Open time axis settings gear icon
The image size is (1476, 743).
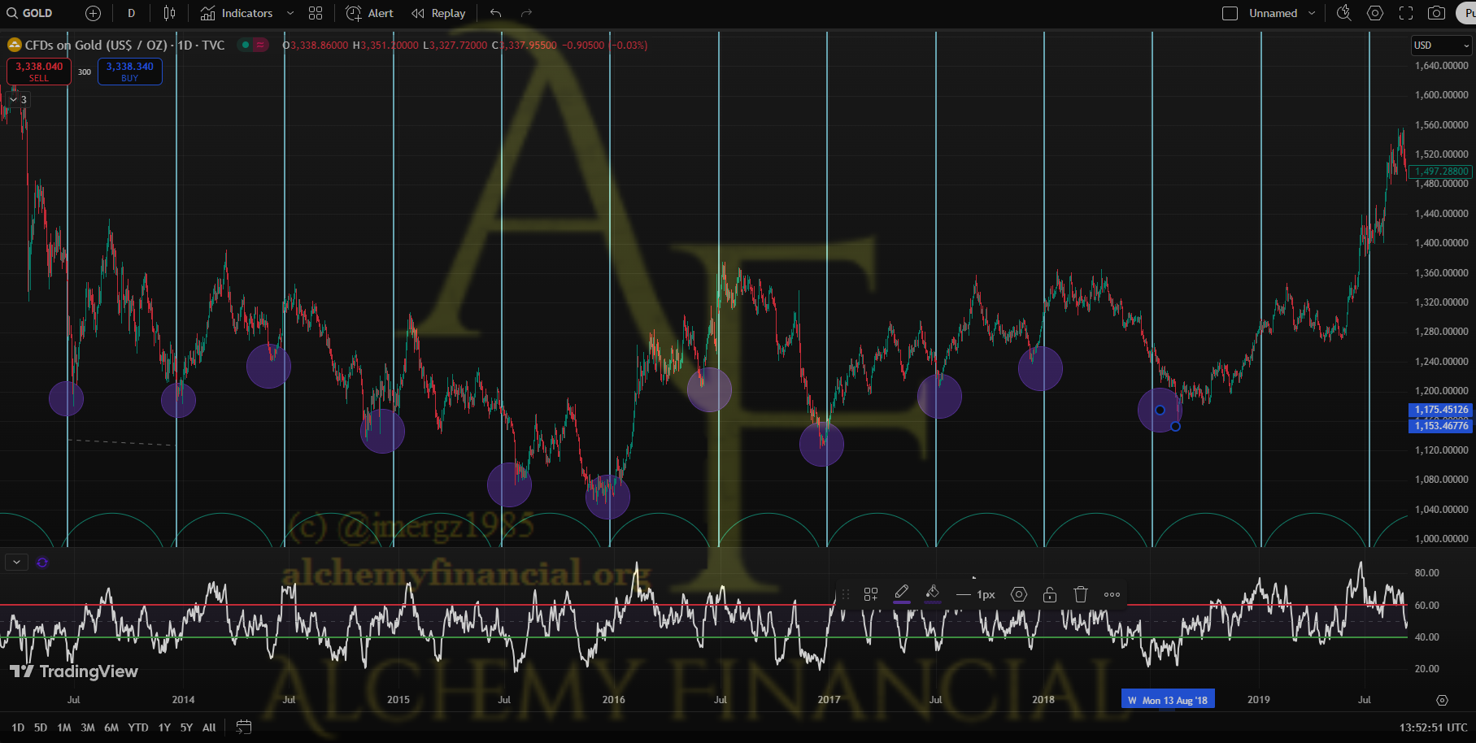click(x=1442, y=700)
